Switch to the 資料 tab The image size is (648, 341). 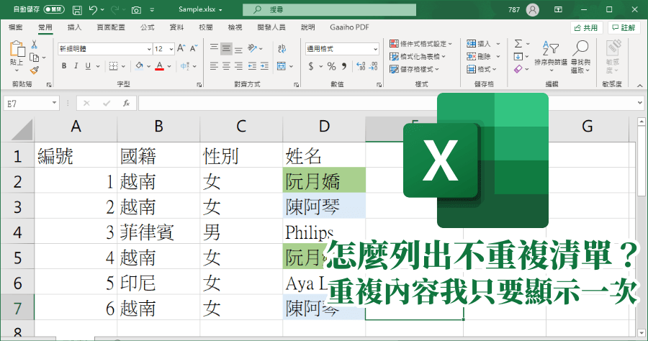(x=176, y=27)
